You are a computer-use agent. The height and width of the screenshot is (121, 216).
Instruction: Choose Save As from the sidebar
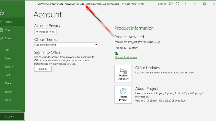tap(9, 67)
